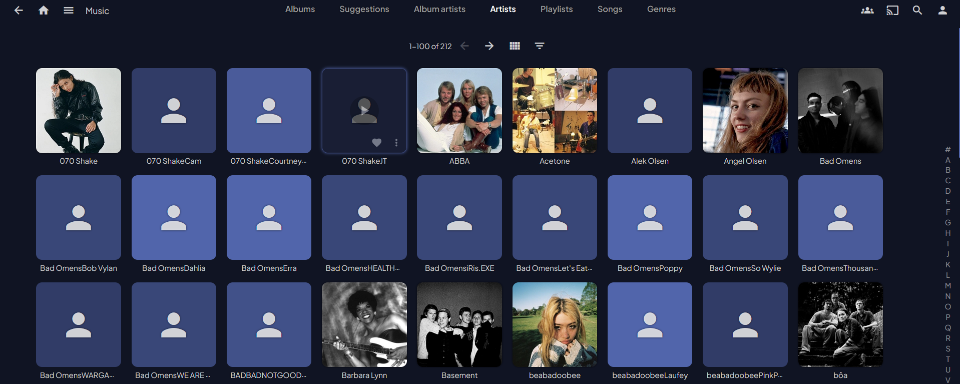960x384 pixels.
Task: Open the ABBA artist name link
Action: point(459,161)
